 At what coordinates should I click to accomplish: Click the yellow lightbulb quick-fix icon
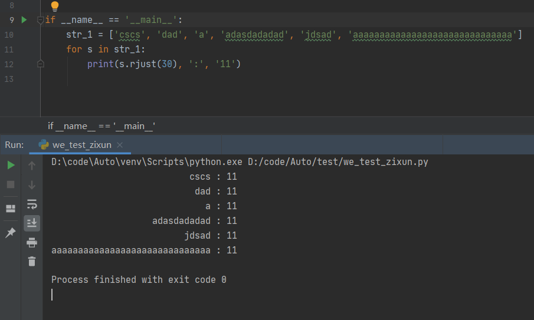(x=54, y=6)
